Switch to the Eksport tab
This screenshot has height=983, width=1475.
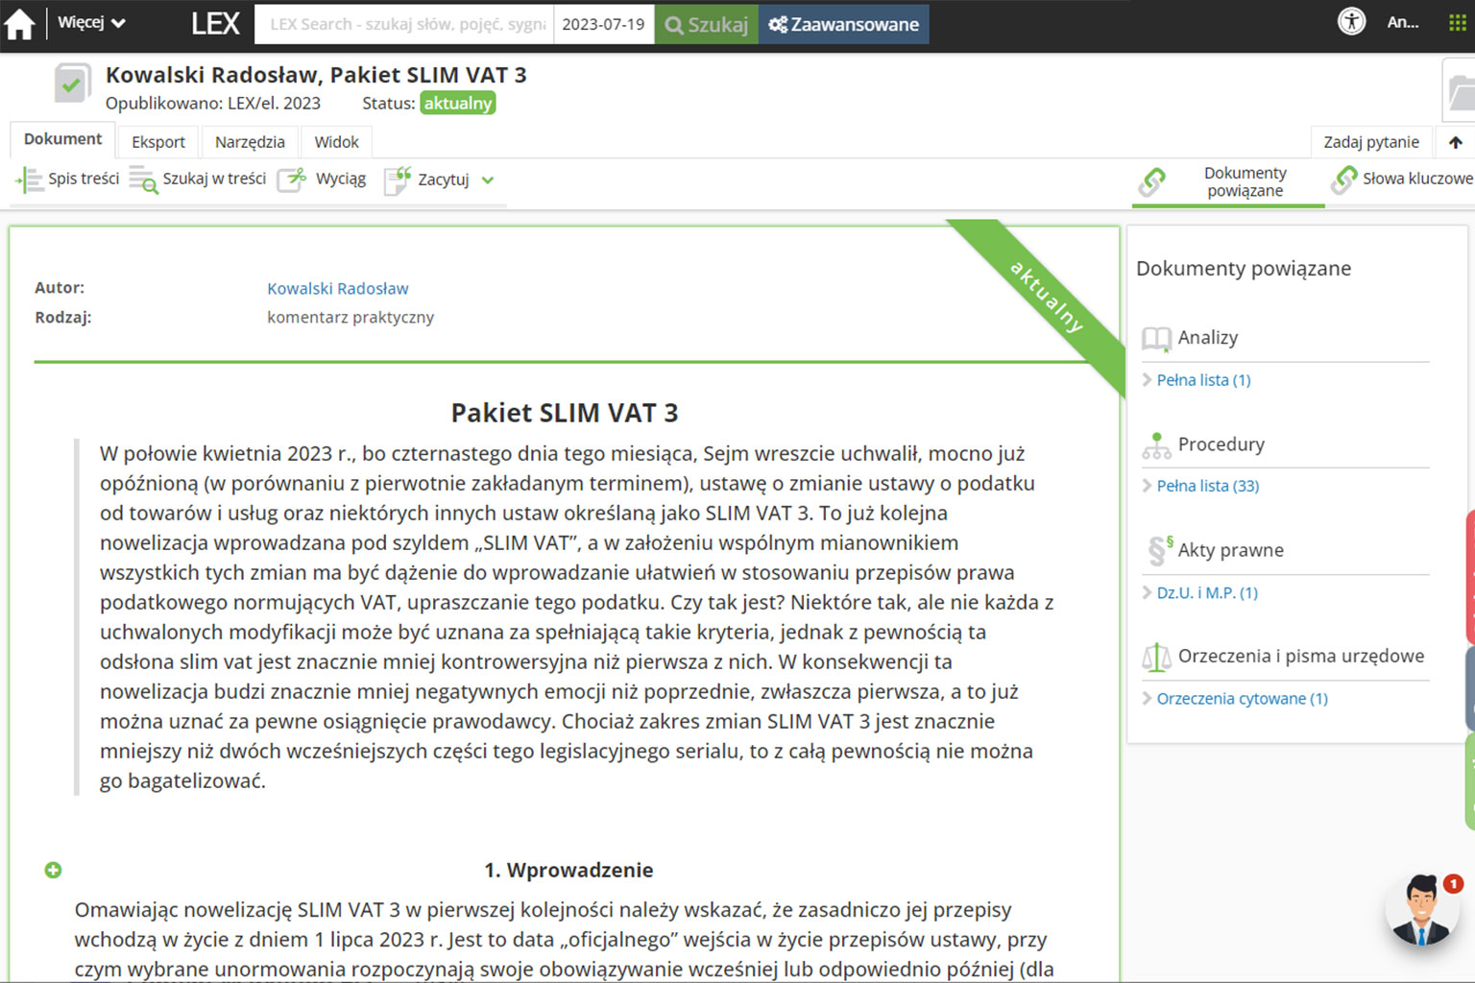(x=158, y=142)
